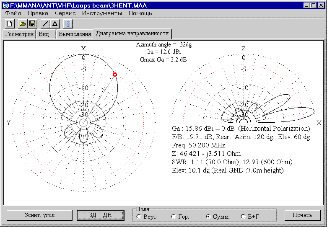Screen dimensions: 327x227
Task: Click the Ga = 12.6 dBi text
Action: click(x=163, y=52)
